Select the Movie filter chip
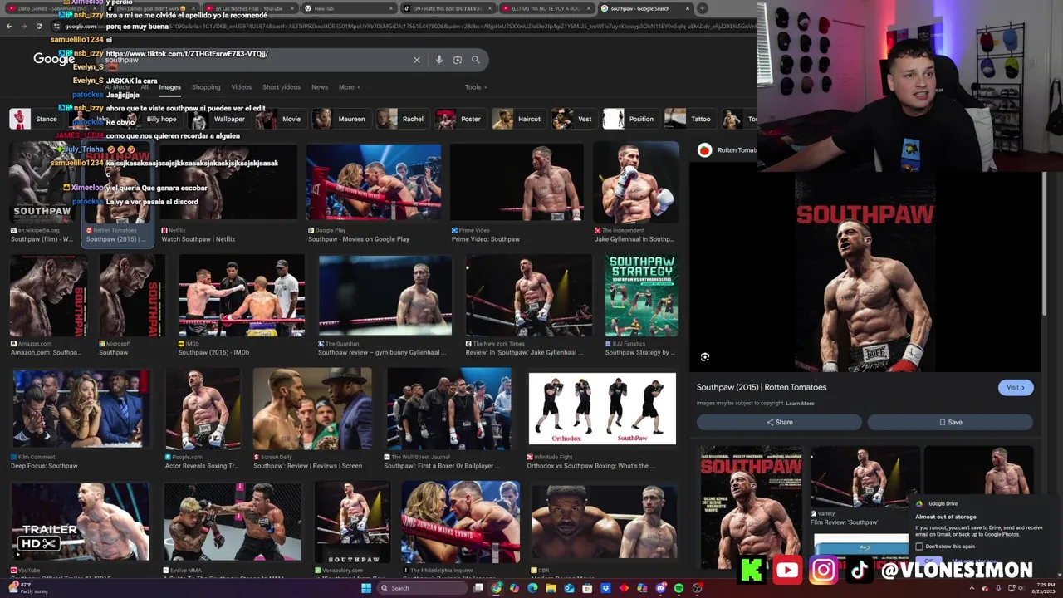The height and width of the screenshot is (598, 1063). click(x=281, y=119)
